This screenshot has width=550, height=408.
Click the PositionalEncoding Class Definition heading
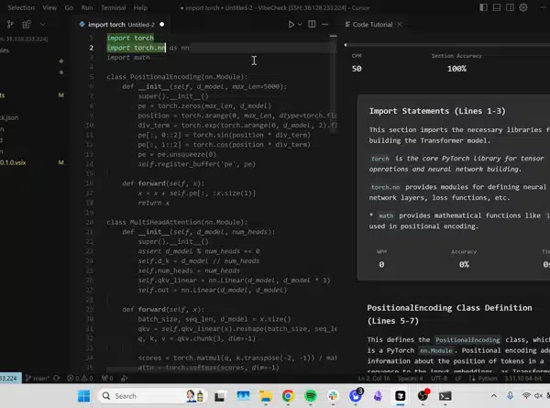pos(449,314)
